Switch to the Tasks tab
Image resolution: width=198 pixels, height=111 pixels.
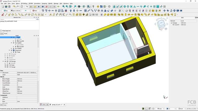2,34
